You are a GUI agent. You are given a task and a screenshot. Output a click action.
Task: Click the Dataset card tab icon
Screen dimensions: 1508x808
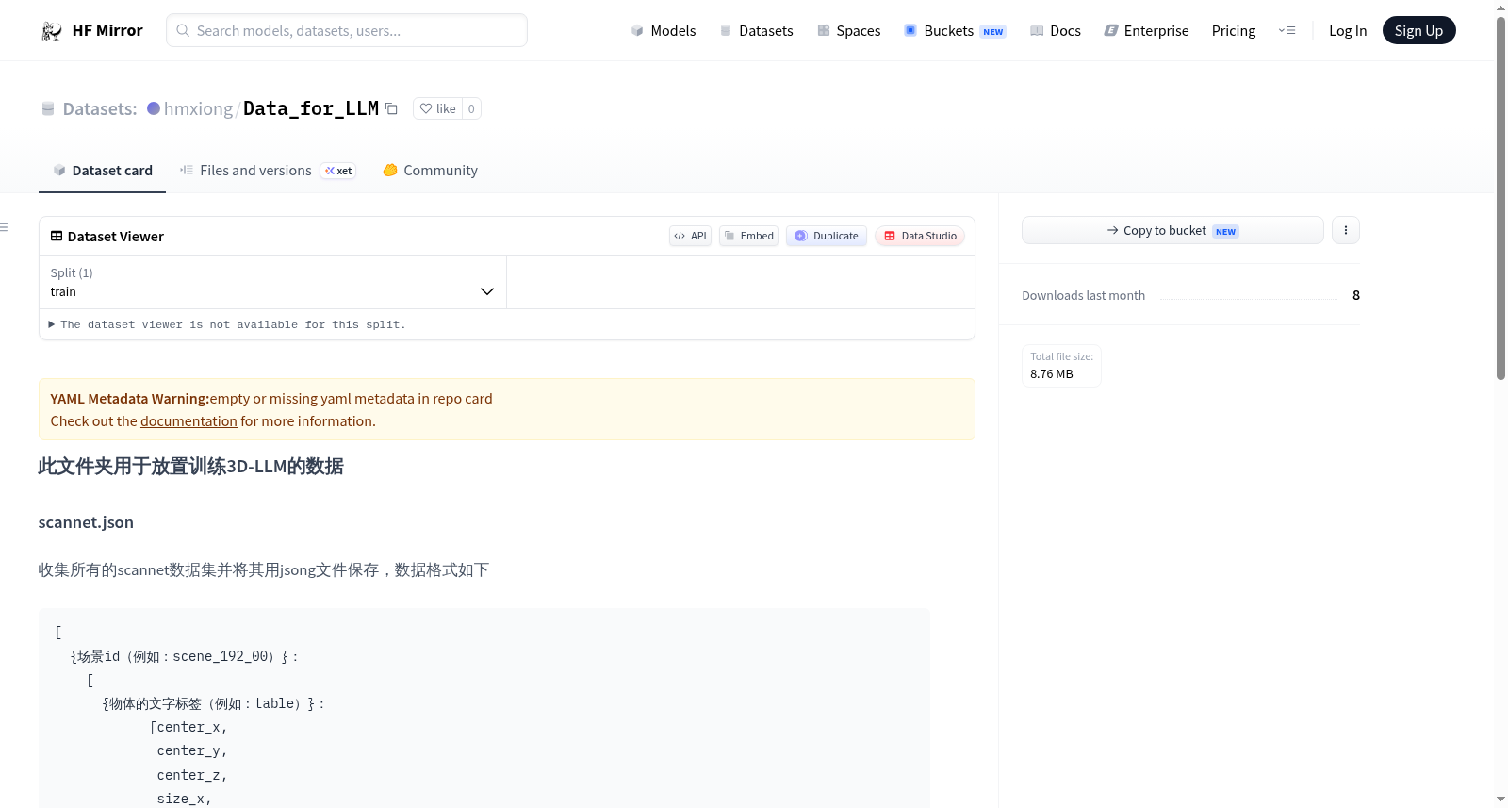click(x=59, y=171)
